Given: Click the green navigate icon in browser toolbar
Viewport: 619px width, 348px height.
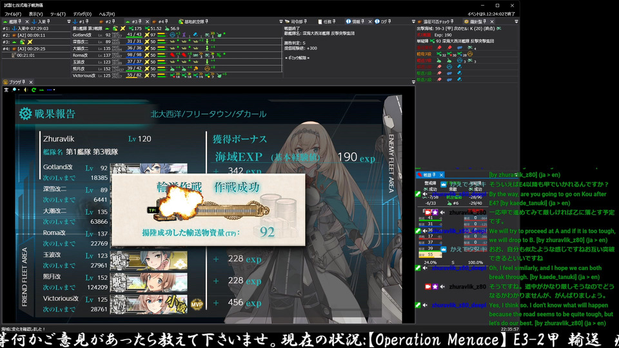Looking at the screenshot, I should pyautogui.click(x=41, y=90).
